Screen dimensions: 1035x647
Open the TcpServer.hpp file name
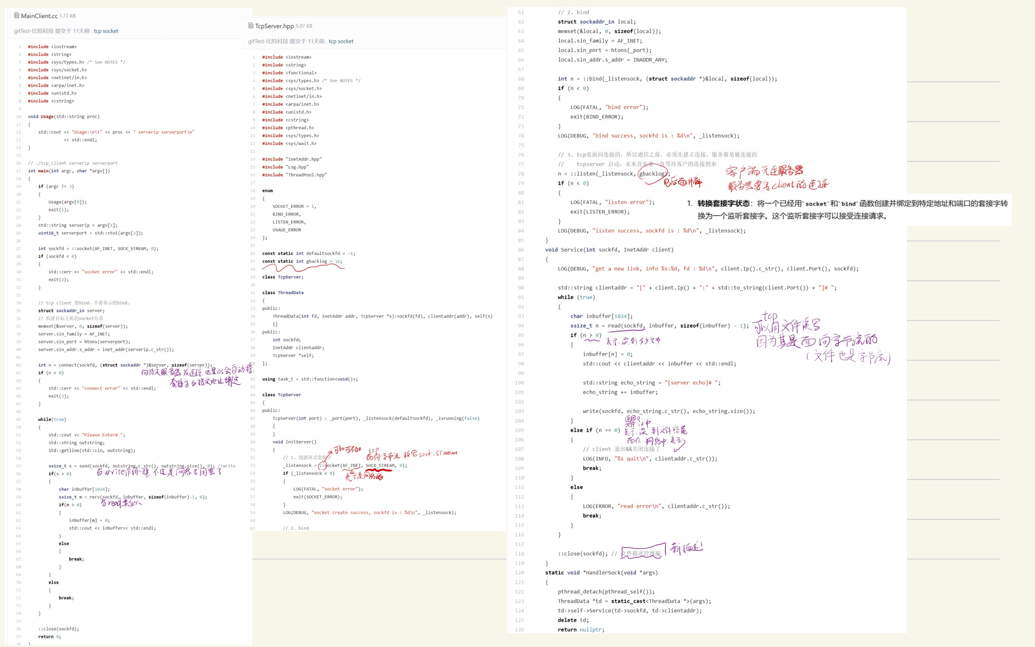point(275,26)
